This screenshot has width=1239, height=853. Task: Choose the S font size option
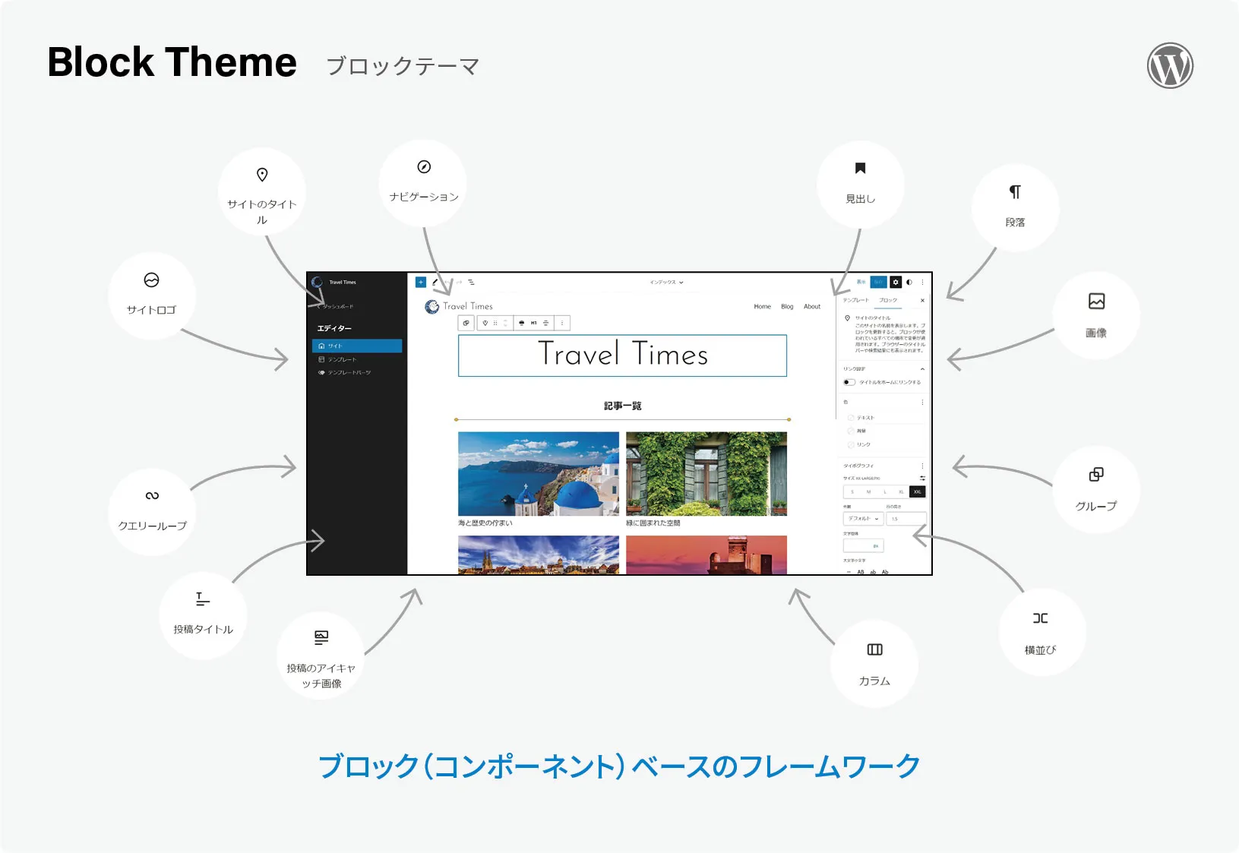(x=852, y=492)
